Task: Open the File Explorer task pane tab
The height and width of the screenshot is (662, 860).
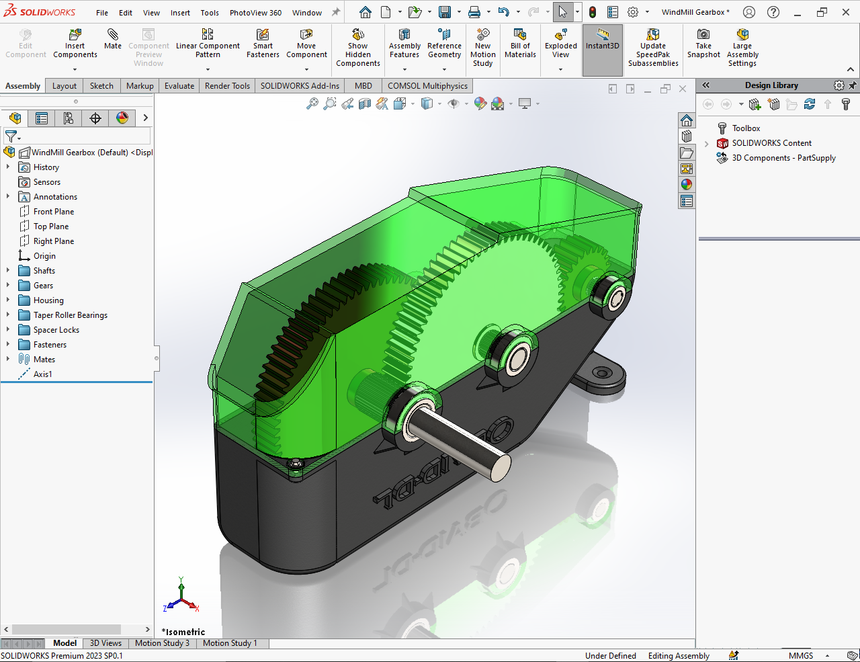Action: [686, 153]
